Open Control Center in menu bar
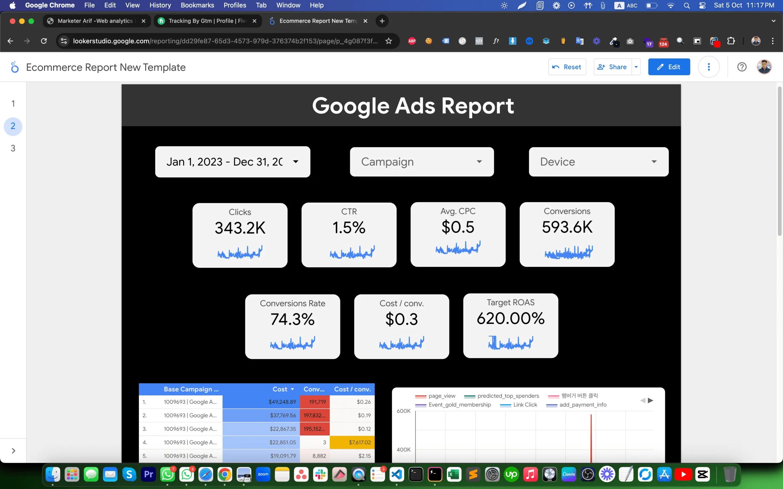The image size is (783, 489). pos(702,6)
